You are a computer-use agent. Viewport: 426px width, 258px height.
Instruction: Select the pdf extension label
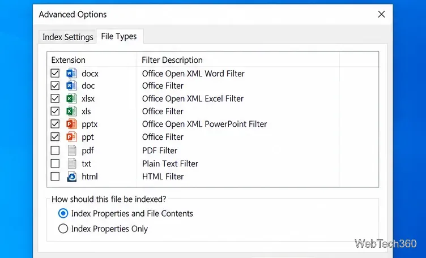88,150
